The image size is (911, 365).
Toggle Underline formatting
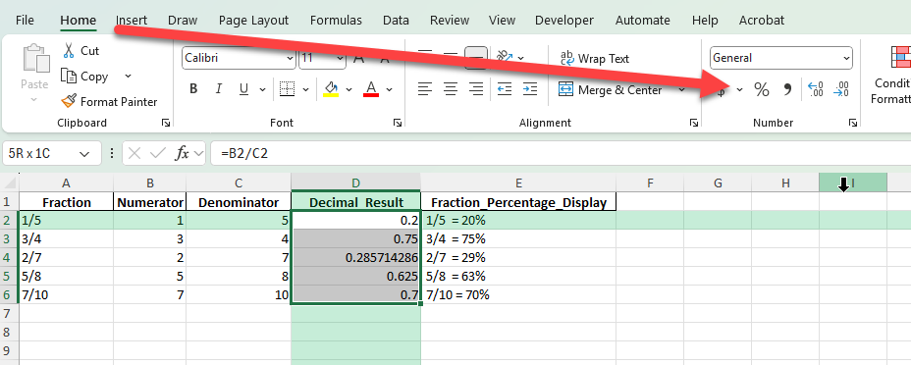click(x=243, y=89)
